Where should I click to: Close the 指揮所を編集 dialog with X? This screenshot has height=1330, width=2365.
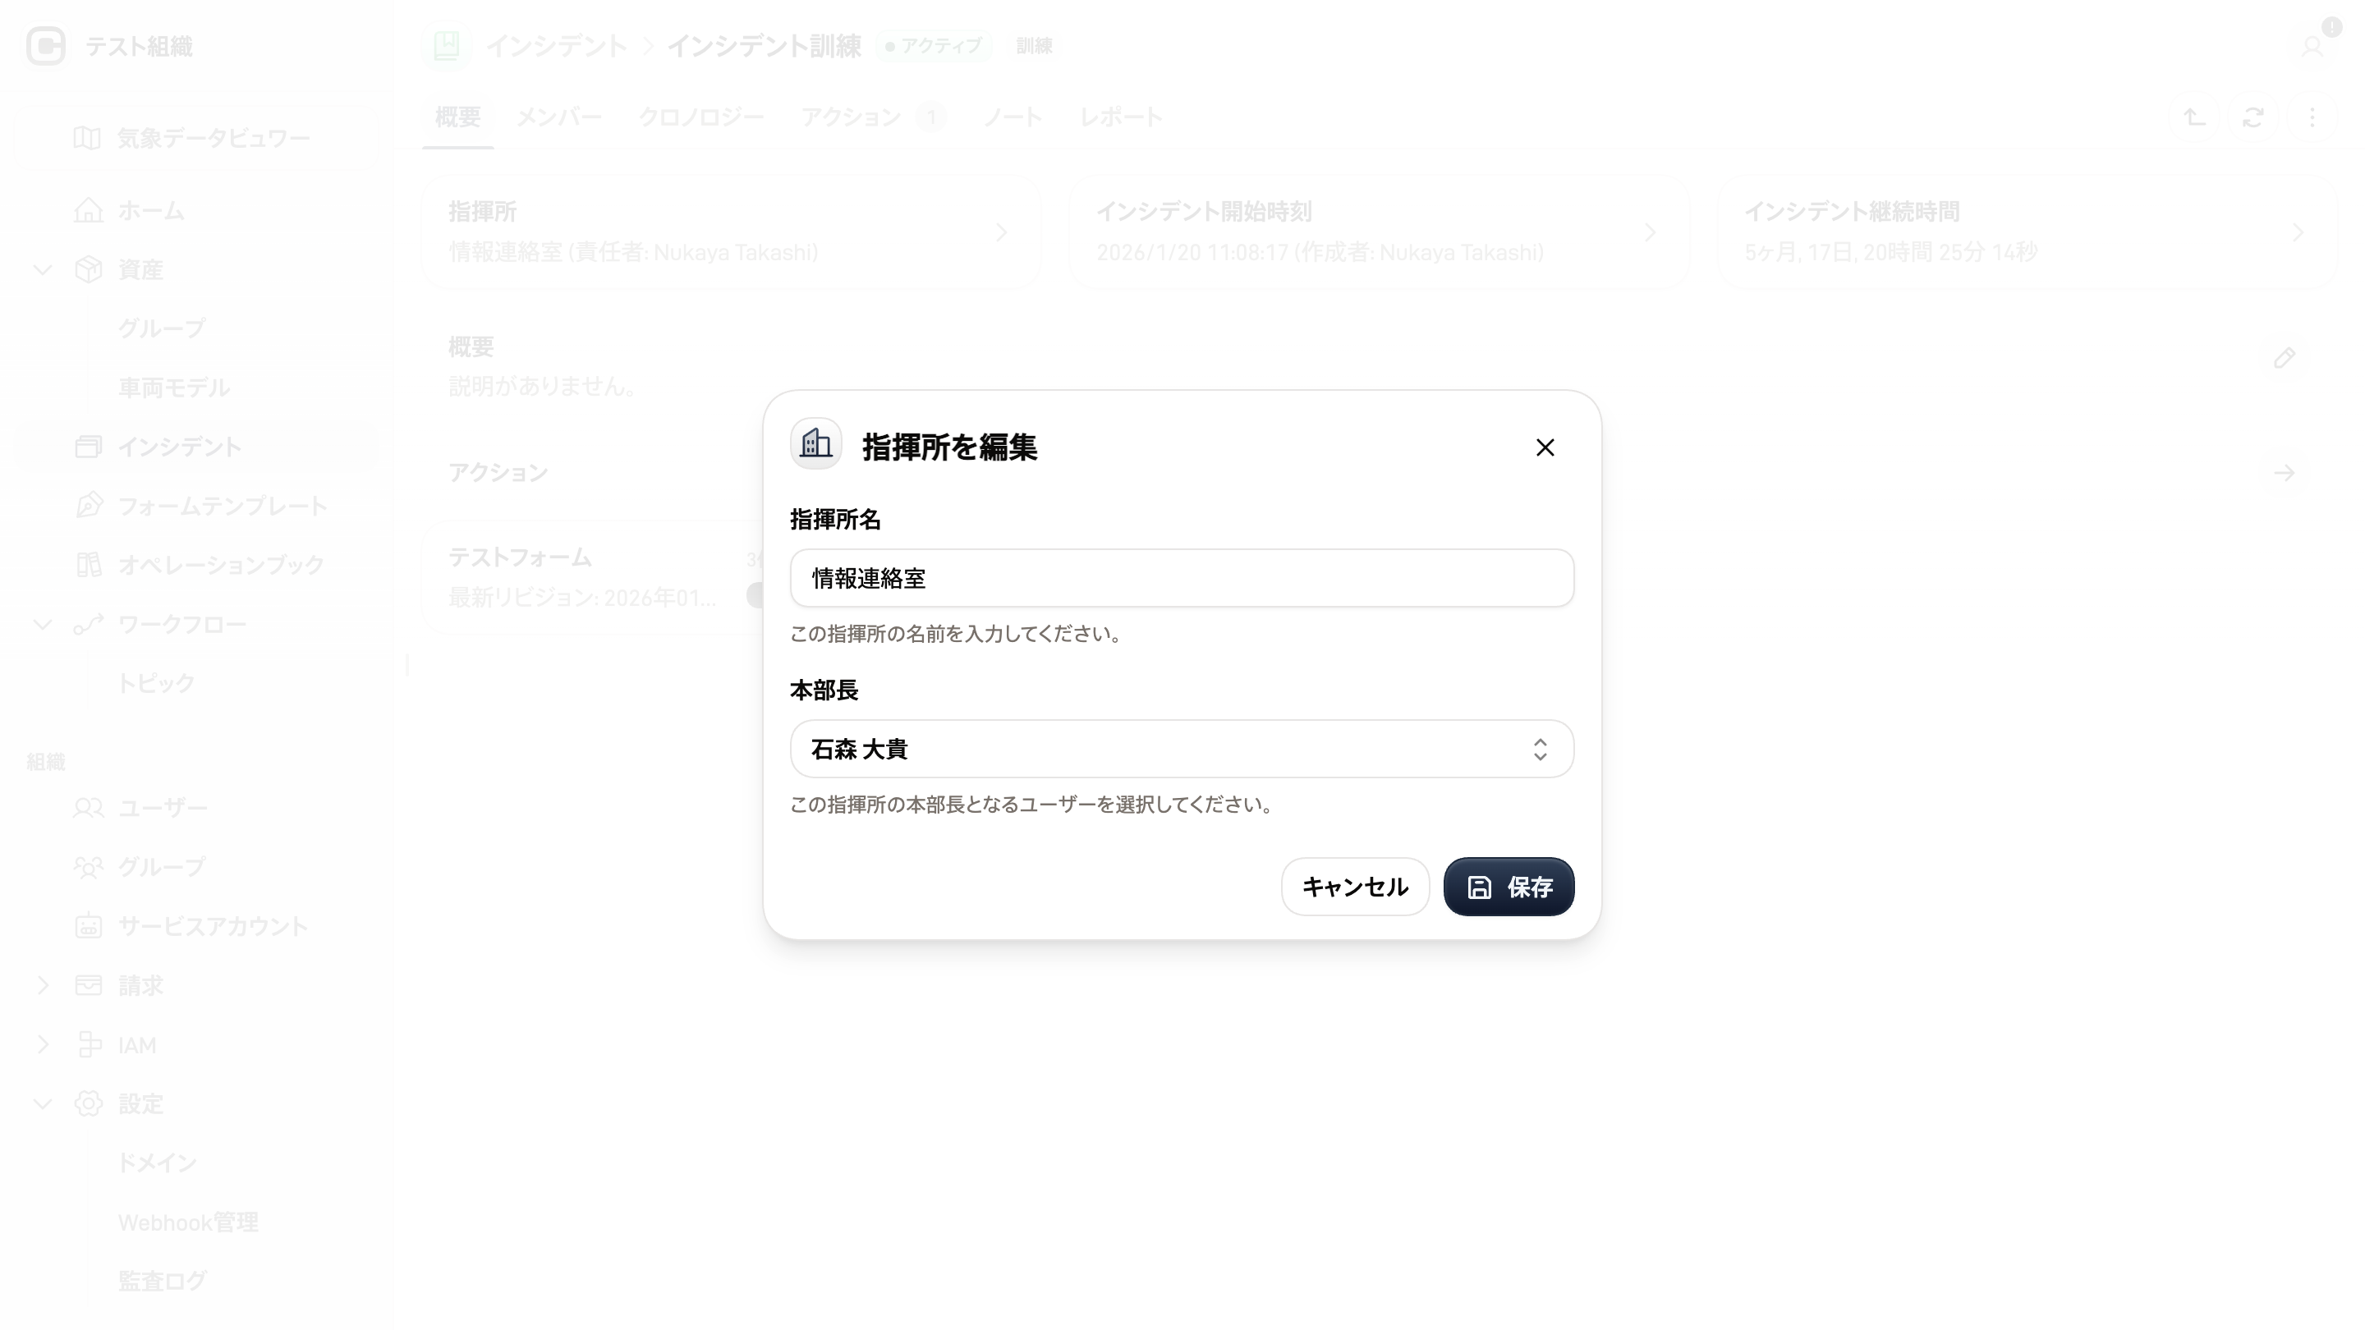1545,447
